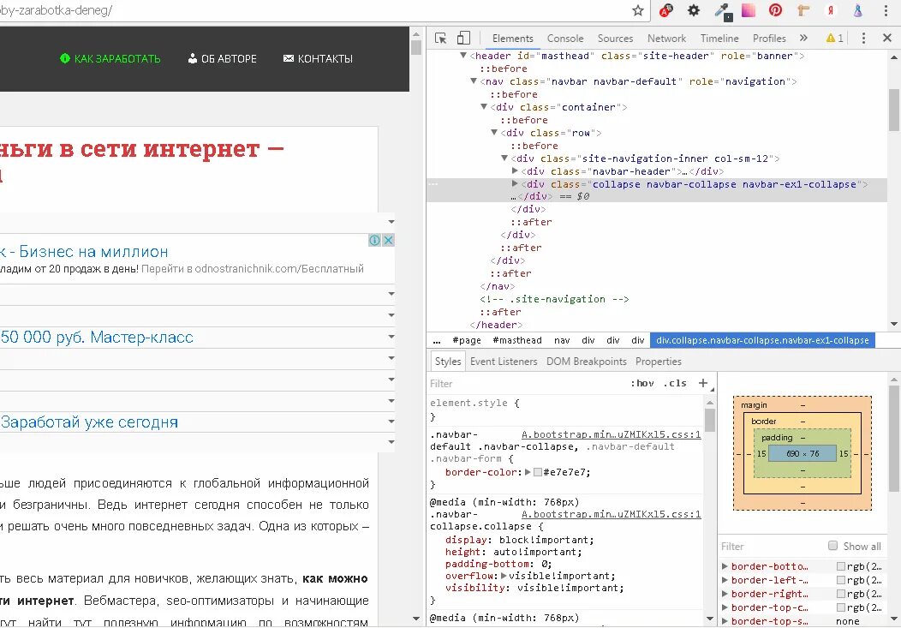The image size is (901, 628).
Task: Expand the navbar-header div node
Action: pos(515,171)
